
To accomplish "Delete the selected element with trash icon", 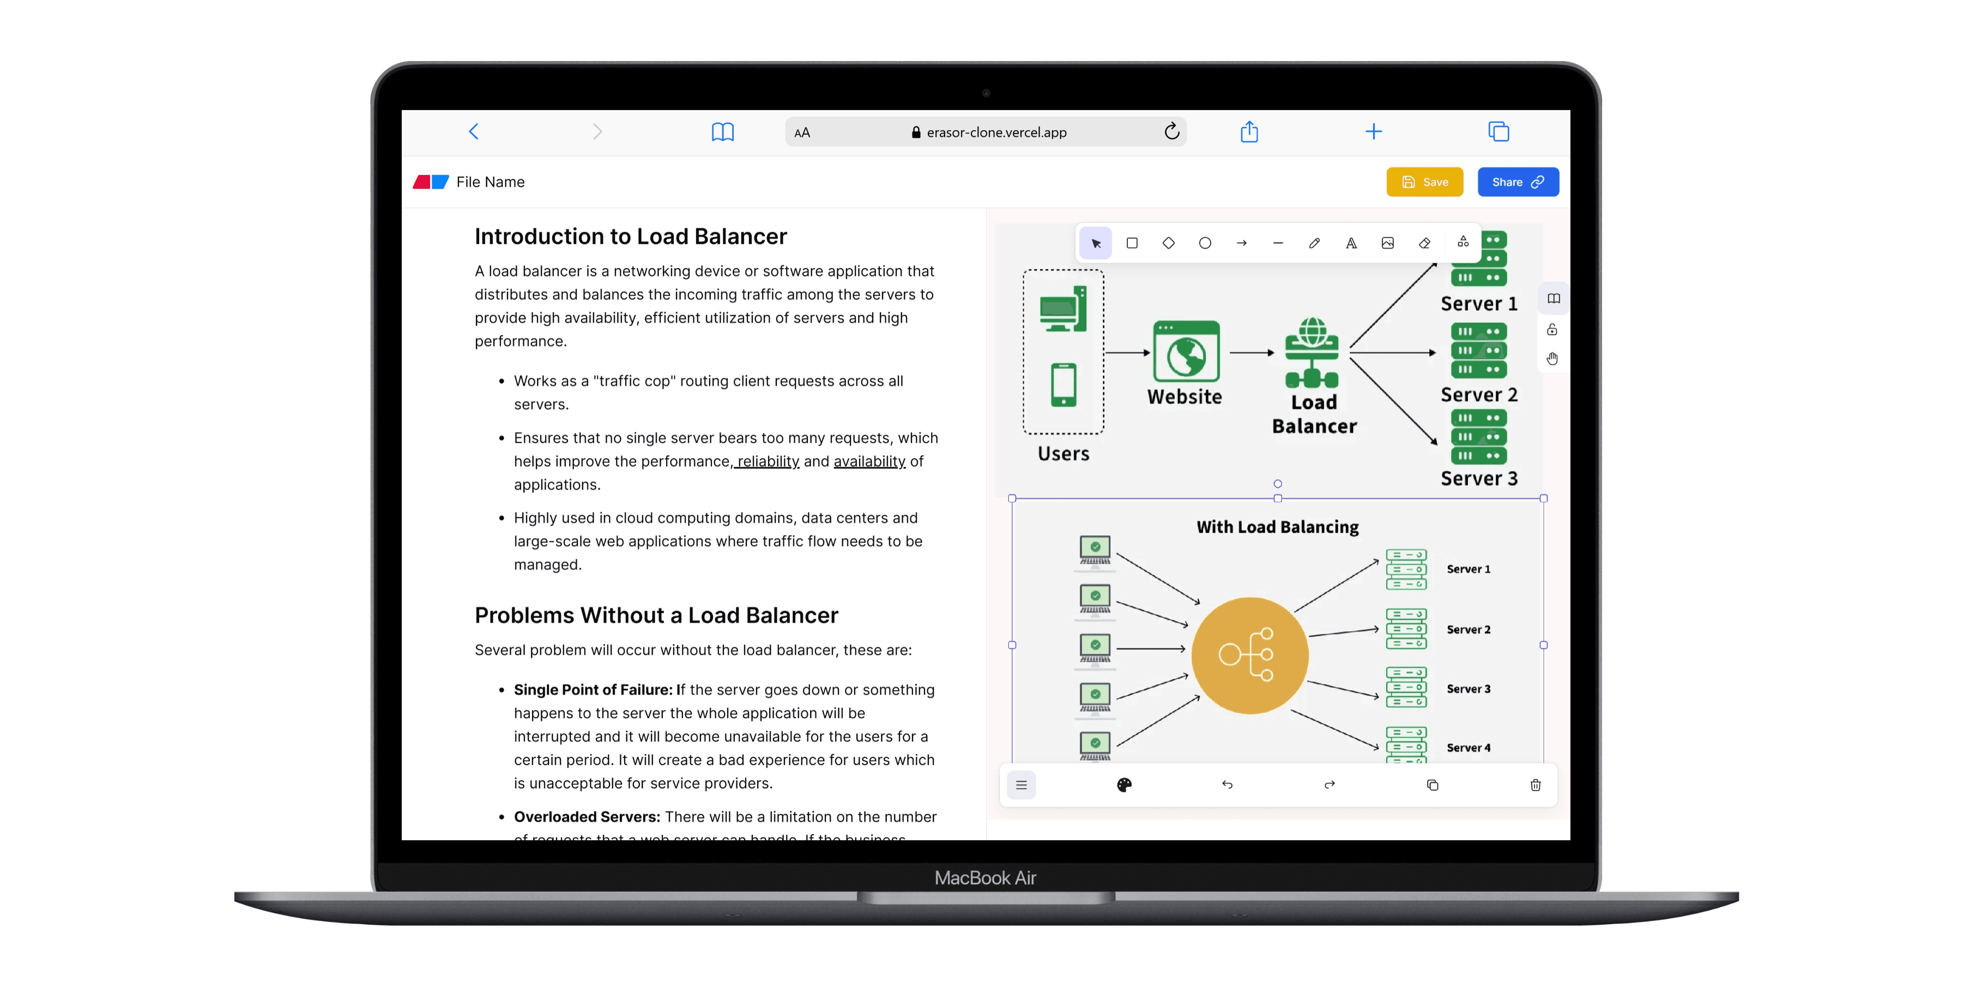I will 1536,785.
